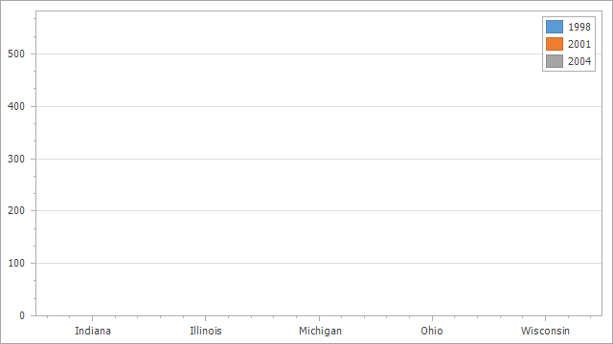The image size is (613, 344).
Task: Click the tick mark above Ohio
Action: coord(432,318)
